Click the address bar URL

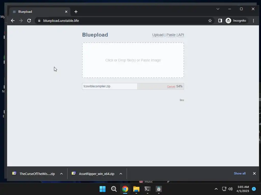click(61, 21)
